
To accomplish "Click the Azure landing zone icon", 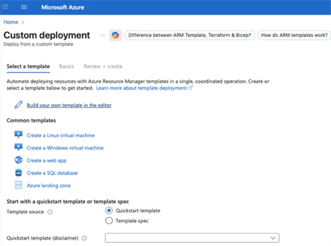I will point(18,185).
